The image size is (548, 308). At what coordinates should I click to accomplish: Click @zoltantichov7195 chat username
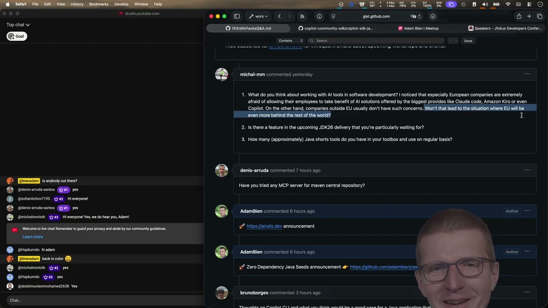(x=34, y=198)
